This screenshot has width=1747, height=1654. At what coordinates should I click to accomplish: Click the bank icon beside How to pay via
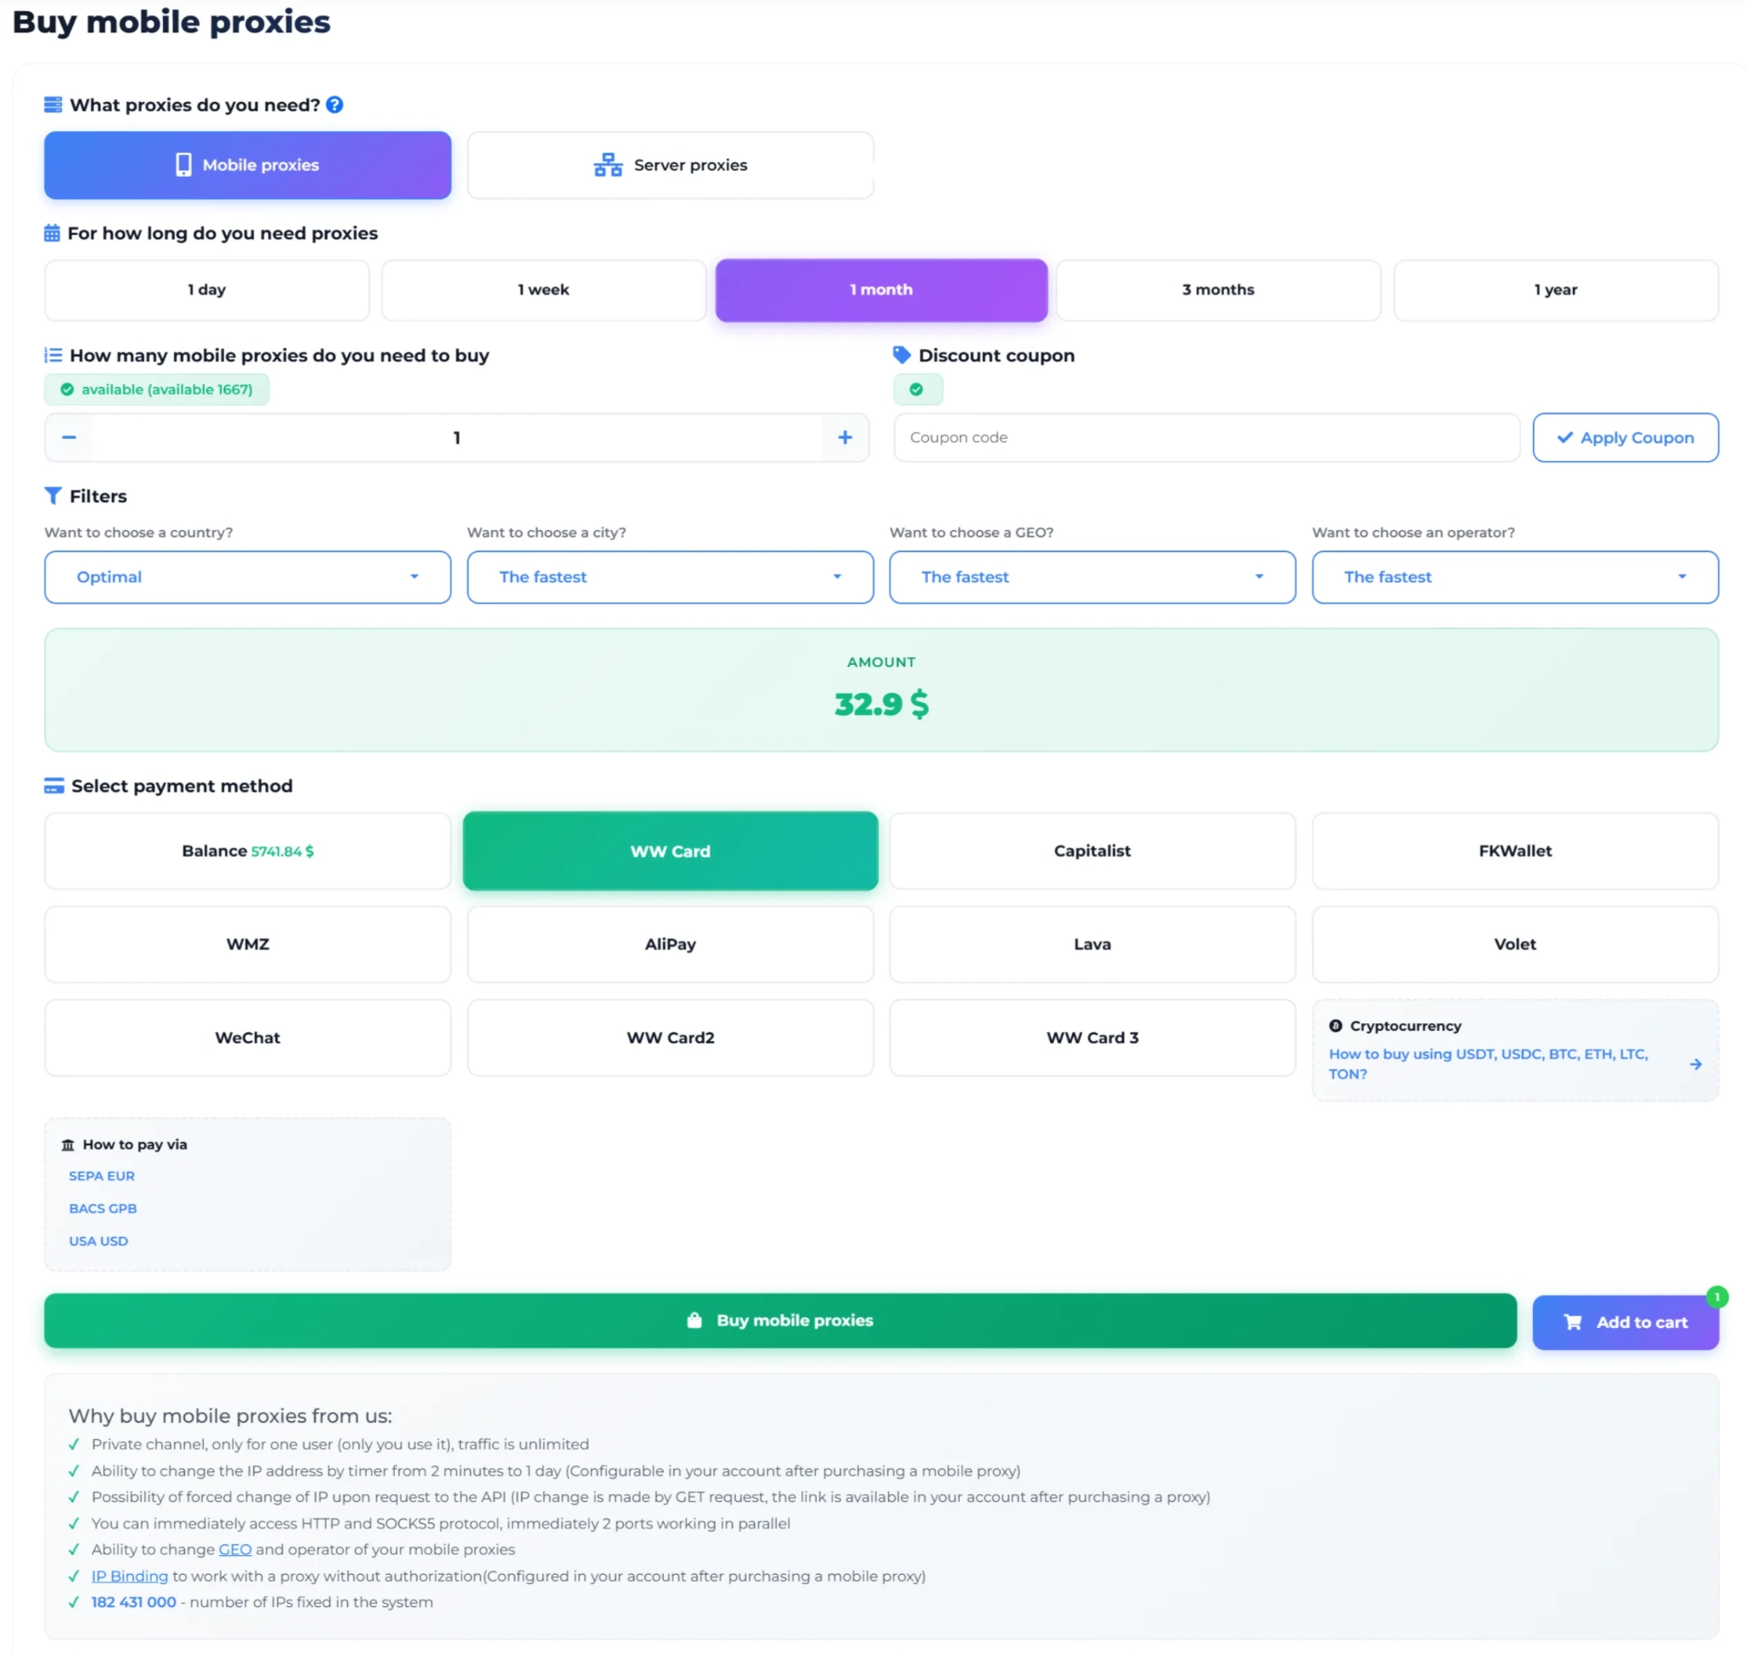[x=68, y=1144]
